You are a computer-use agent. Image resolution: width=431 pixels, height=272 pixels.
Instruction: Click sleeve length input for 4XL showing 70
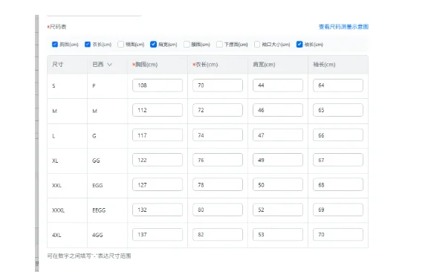338,235
